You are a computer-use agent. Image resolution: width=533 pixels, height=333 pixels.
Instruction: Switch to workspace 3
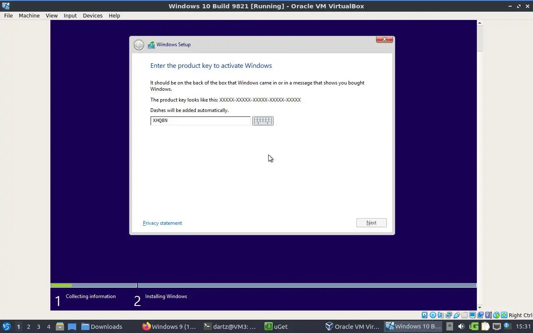pos(38,326)
